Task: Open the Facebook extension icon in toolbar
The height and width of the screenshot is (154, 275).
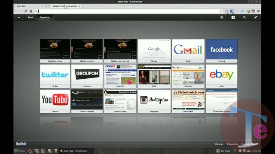Action: [x=232, y=12]
